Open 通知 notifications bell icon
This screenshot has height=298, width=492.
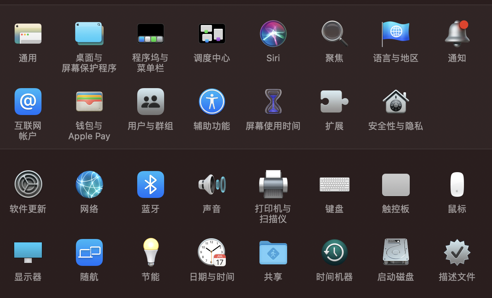pos(457,34)
